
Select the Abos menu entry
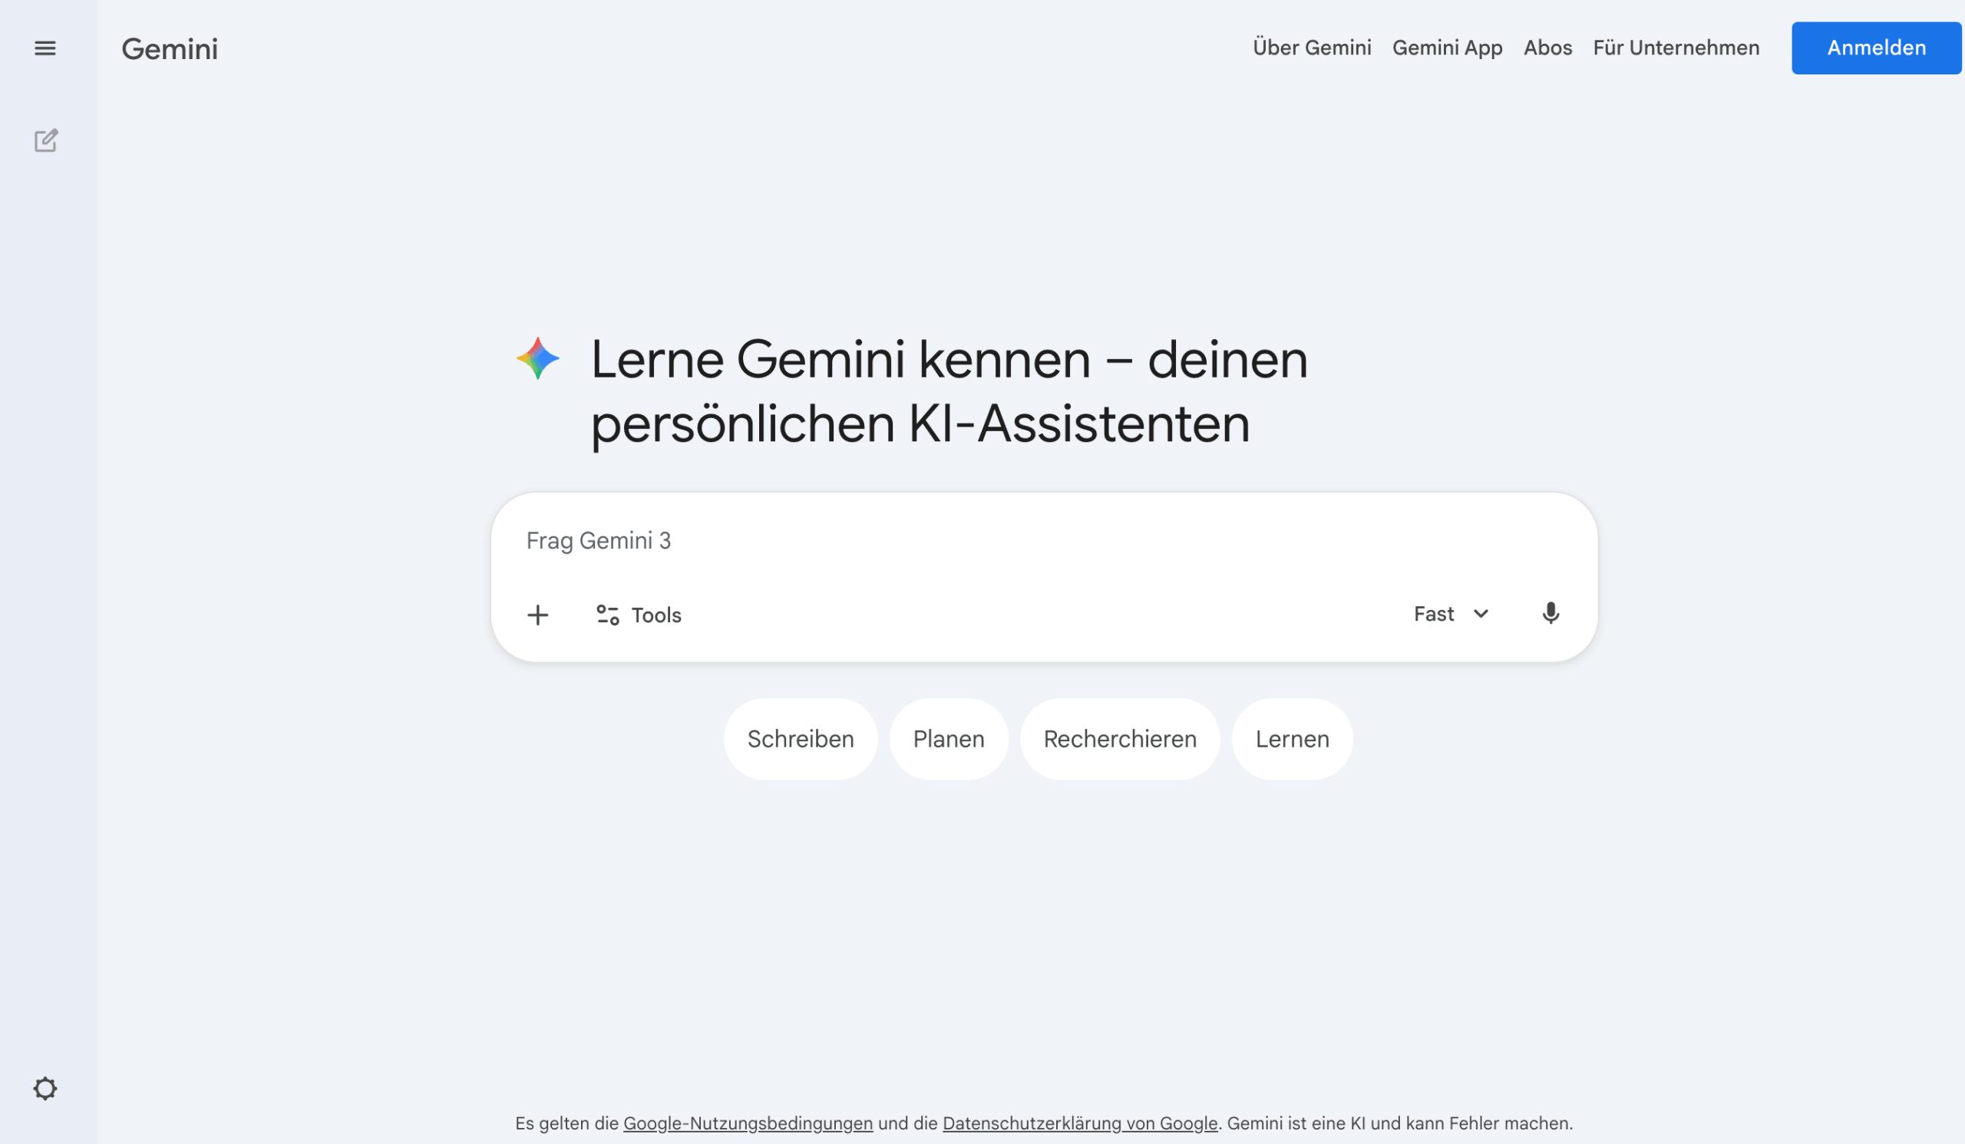point(1547,48)
